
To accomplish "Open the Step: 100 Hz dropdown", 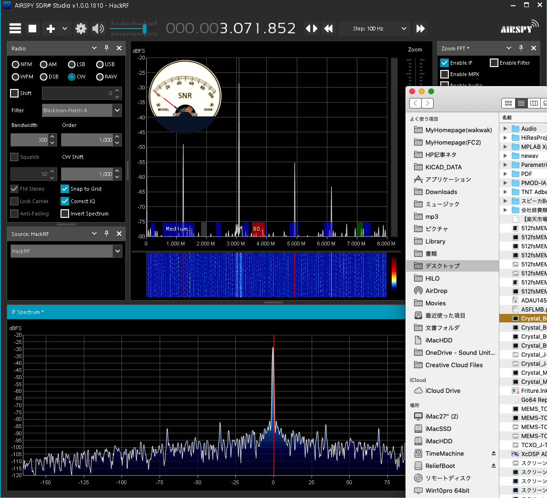I will tap(404, 29).
